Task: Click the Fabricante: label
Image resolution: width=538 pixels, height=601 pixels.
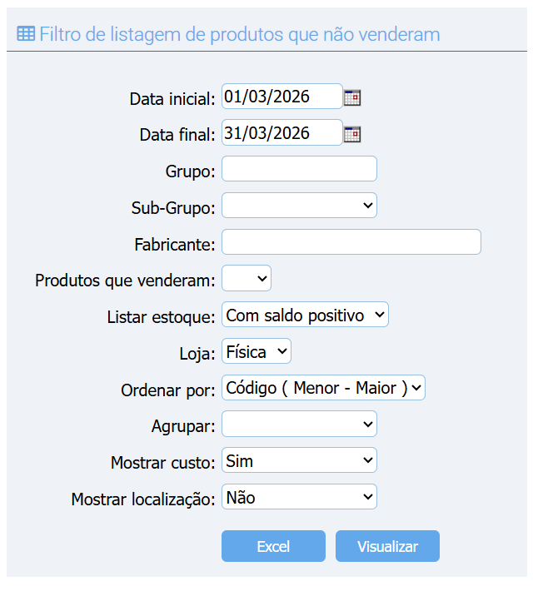Action: point(175,245)
